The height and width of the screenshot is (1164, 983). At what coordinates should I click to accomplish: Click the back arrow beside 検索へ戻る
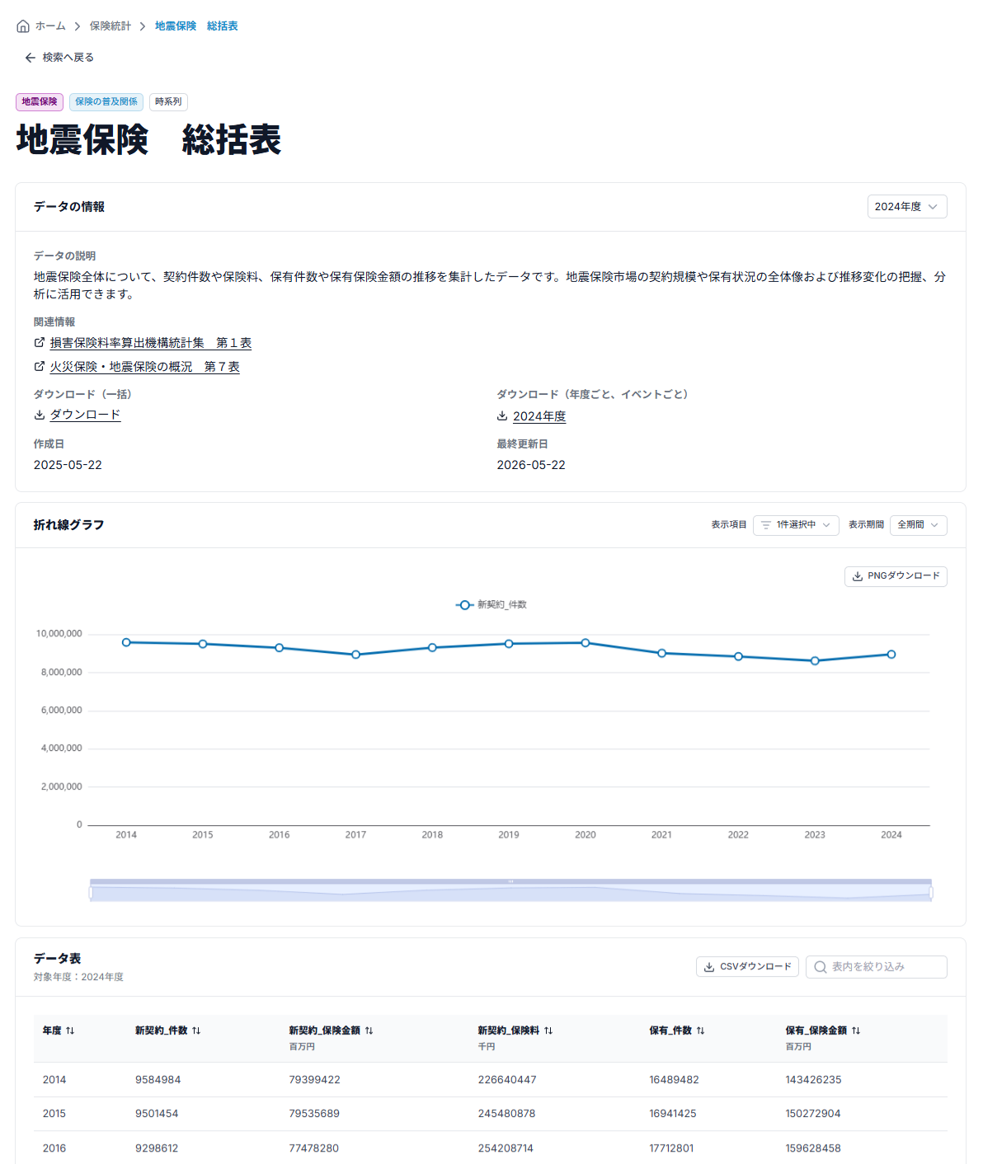pos(31,58)
